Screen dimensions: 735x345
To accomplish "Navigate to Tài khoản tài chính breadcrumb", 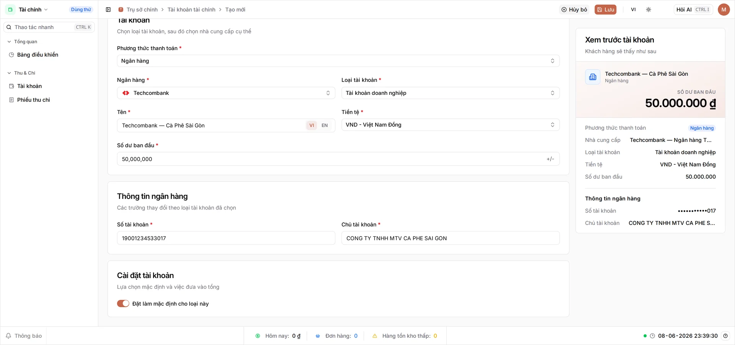I will coord(191,10).
